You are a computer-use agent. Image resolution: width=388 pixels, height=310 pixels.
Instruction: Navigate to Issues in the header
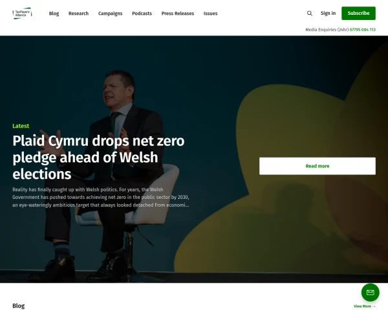(x=210, y=14)
